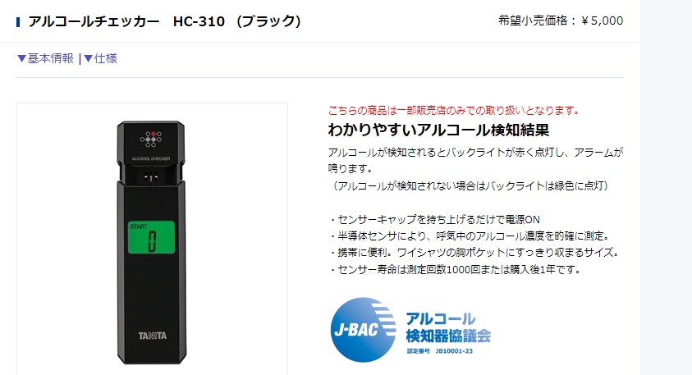Click the アルコールチェッカー HC-310 title heading
692x375 pixels.
point(165,21)
